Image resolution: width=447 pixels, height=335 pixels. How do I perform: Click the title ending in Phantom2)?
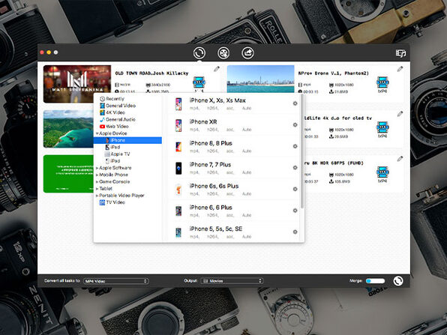pyautogui.click(x=333, y=73)
